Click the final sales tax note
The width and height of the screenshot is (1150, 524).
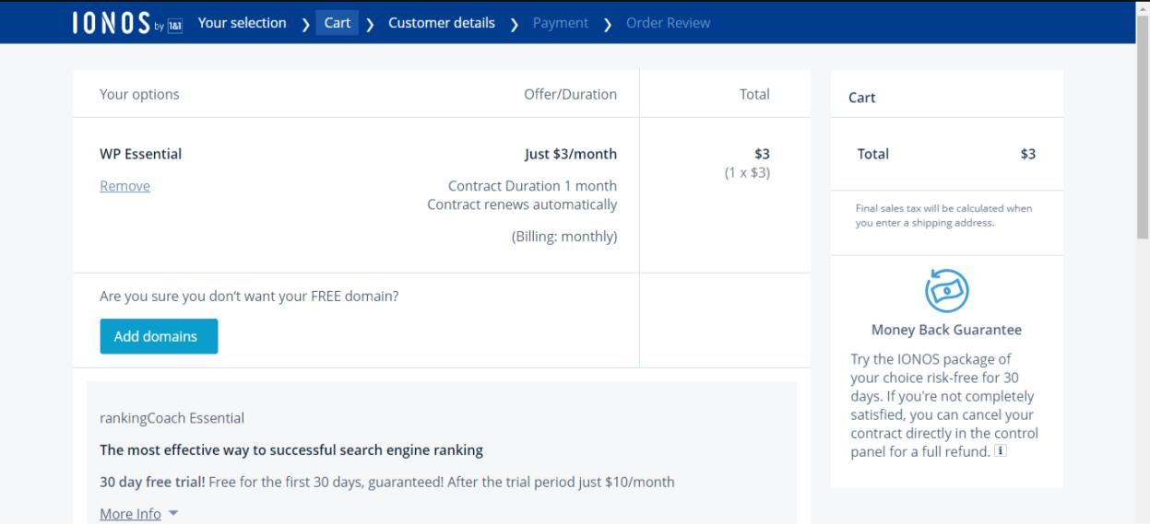tap(943, 215)
